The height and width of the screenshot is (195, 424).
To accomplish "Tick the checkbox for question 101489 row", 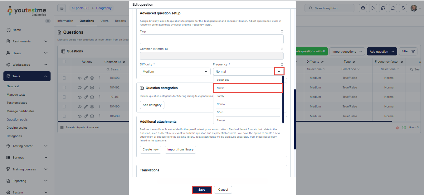I will coord(64,116).
